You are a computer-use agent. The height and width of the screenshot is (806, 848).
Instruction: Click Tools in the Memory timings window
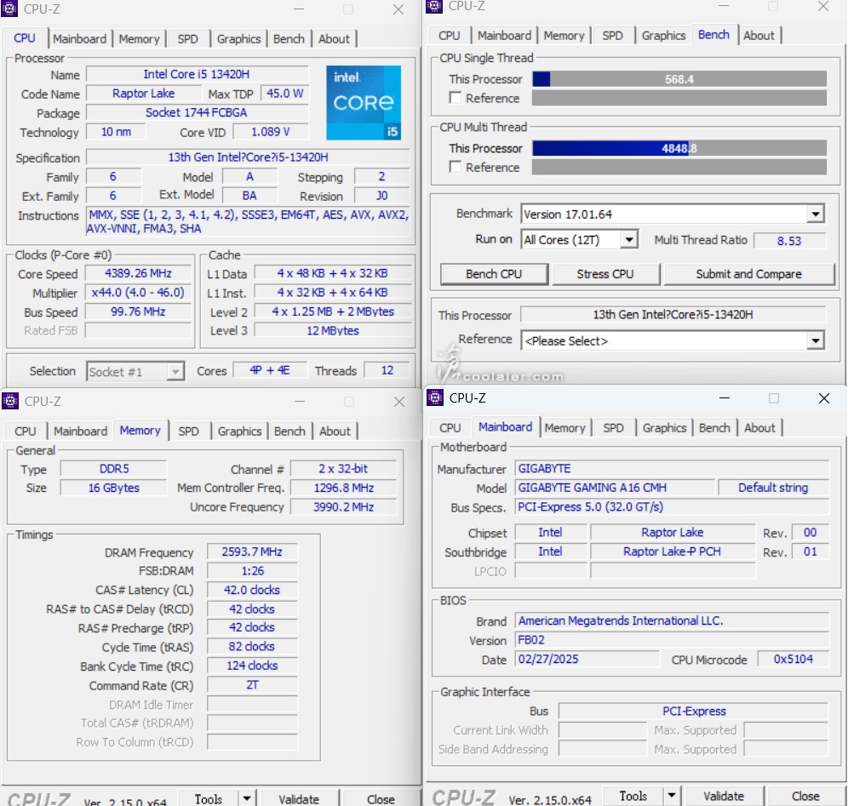pos(209,798)
